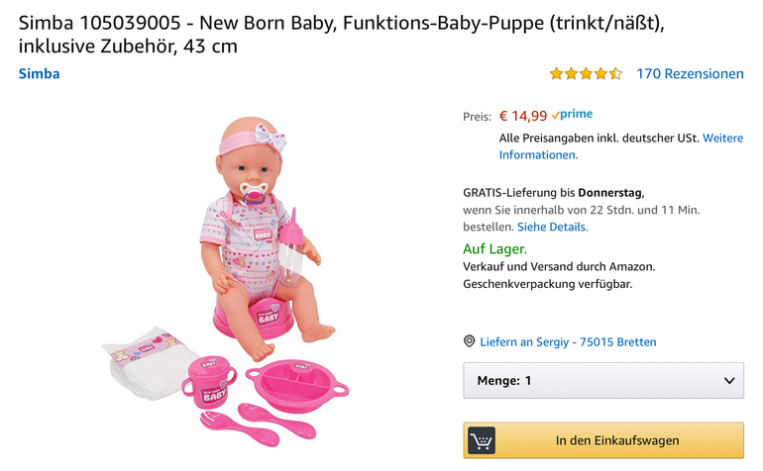Screen dimensions: 763x471
Task: Click the star rating icons
Action: 586,73
